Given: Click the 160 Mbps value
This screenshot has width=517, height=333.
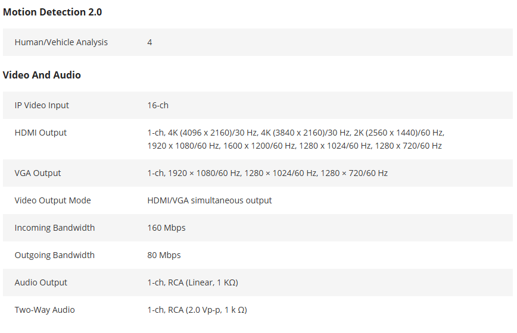Looking at the screenshot, I should click(166, 228).
